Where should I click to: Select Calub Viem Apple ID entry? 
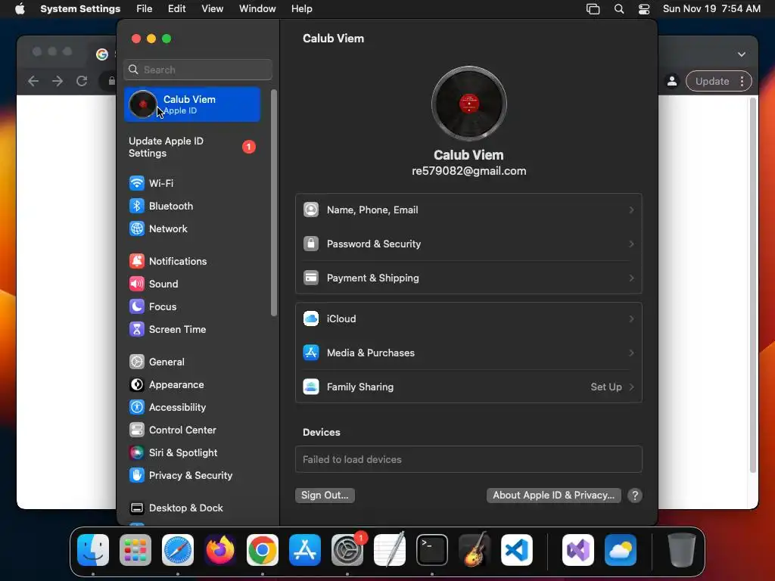pyautogui.click(x=193, y=104)
